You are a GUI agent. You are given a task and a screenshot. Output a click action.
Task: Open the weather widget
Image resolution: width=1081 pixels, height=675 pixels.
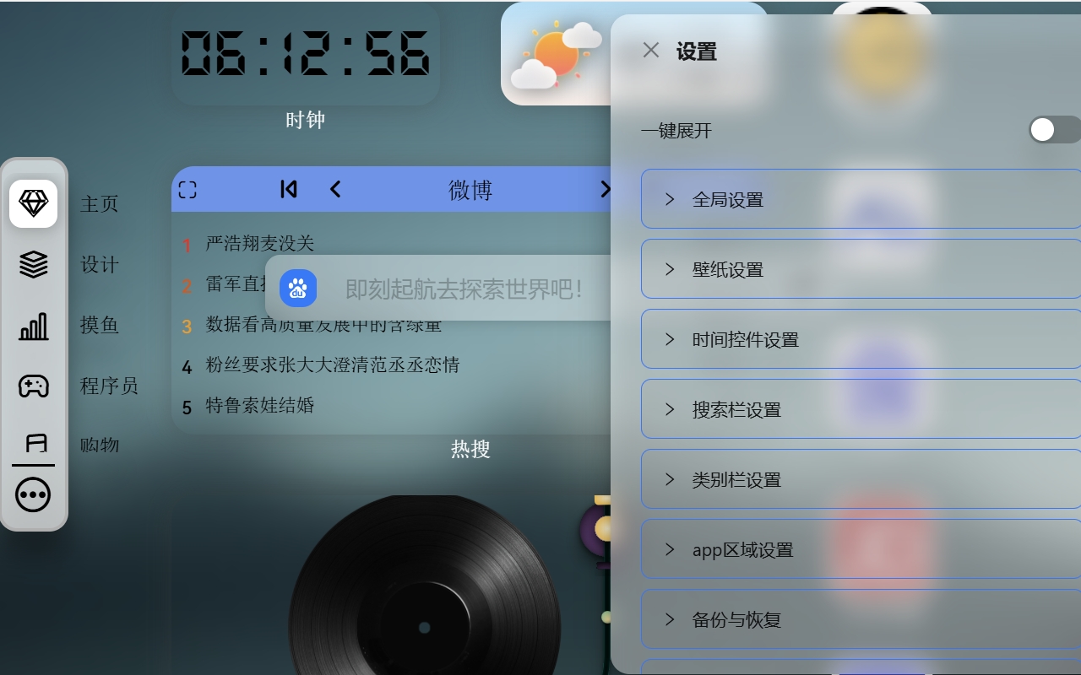(557, 54)
